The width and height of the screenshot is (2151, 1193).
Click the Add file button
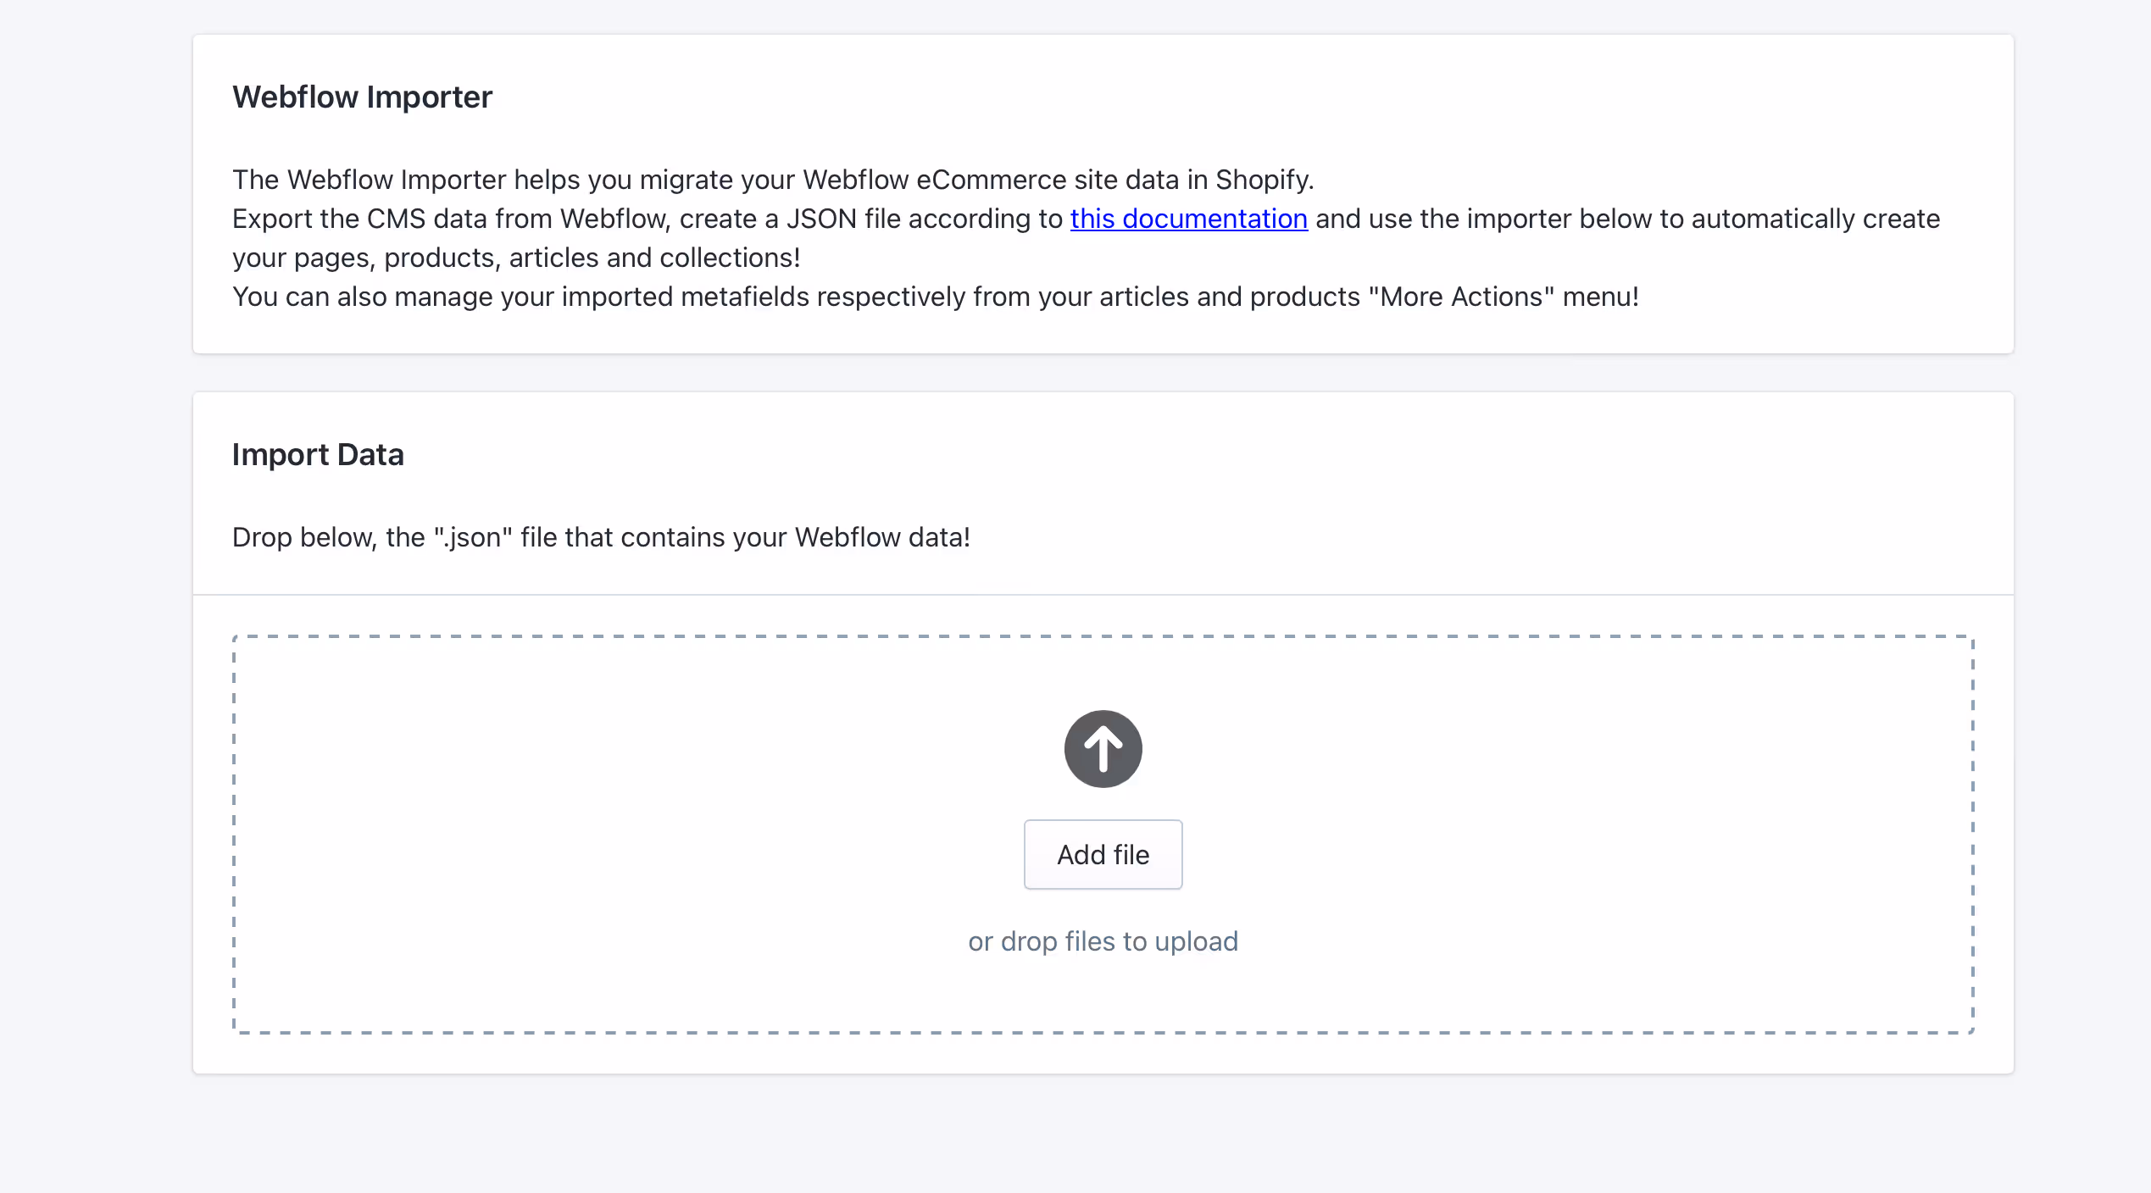(1103, 854)
